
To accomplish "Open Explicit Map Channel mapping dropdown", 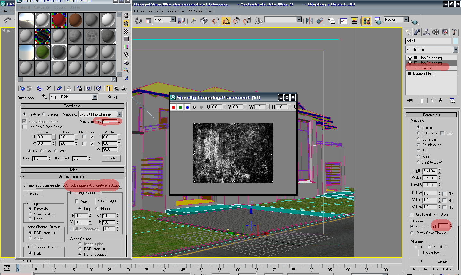I will (120, 114).
